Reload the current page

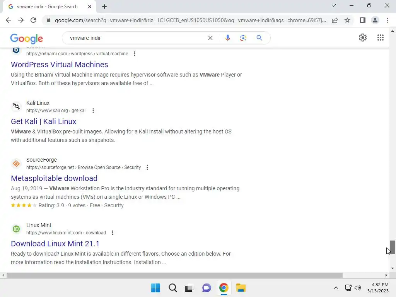(x=33, y=20)
